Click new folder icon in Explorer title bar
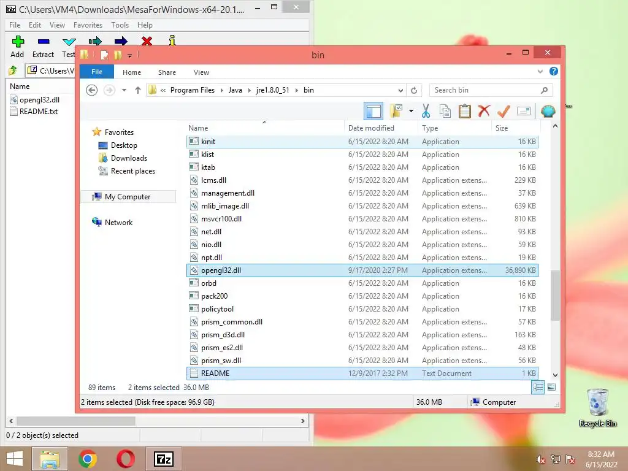This screenshot has width=628, height=471. point(117,55)
